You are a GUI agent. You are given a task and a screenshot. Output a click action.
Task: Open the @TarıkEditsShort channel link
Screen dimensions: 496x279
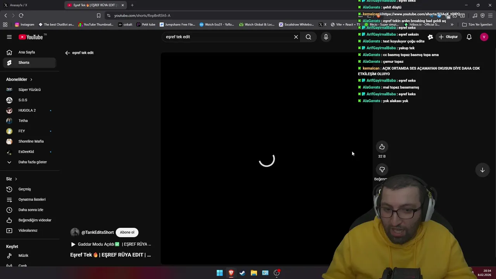click(x=98, y=232)
